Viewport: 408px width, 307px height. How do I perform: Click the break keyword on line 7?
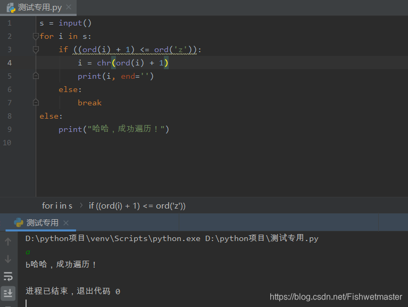89,103
